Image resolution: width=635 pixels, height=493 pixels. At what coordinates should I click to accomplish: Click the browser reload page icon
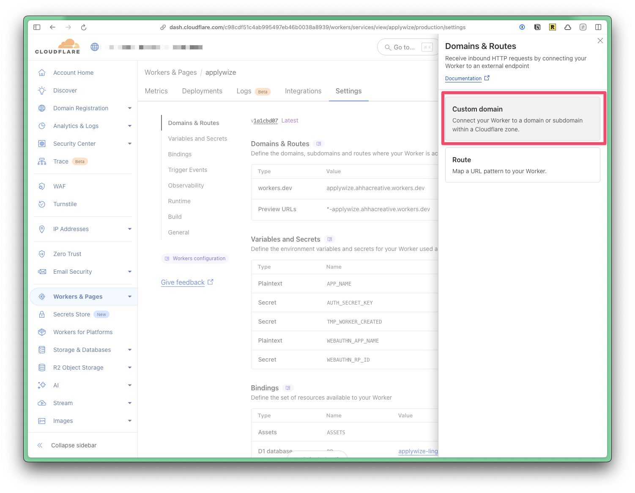click(84, 27)
